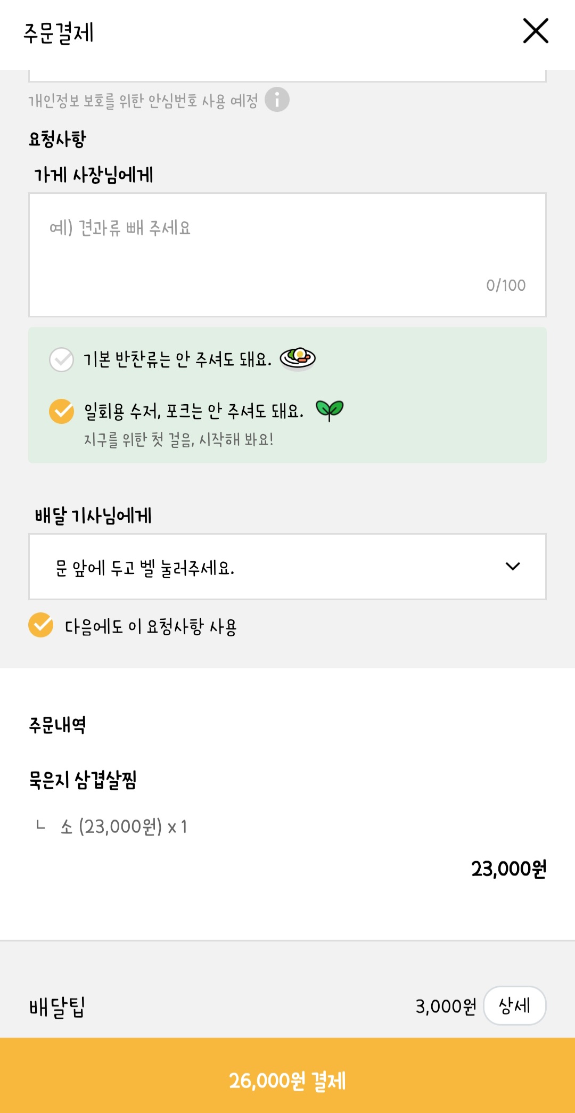The image size is (575, 1113).
Task: Tap the 0/100 character counter
Action: [x=506, y=285]
